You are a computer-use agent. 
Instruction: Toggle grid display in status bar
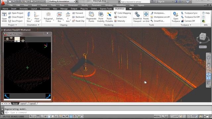(38, 116)
